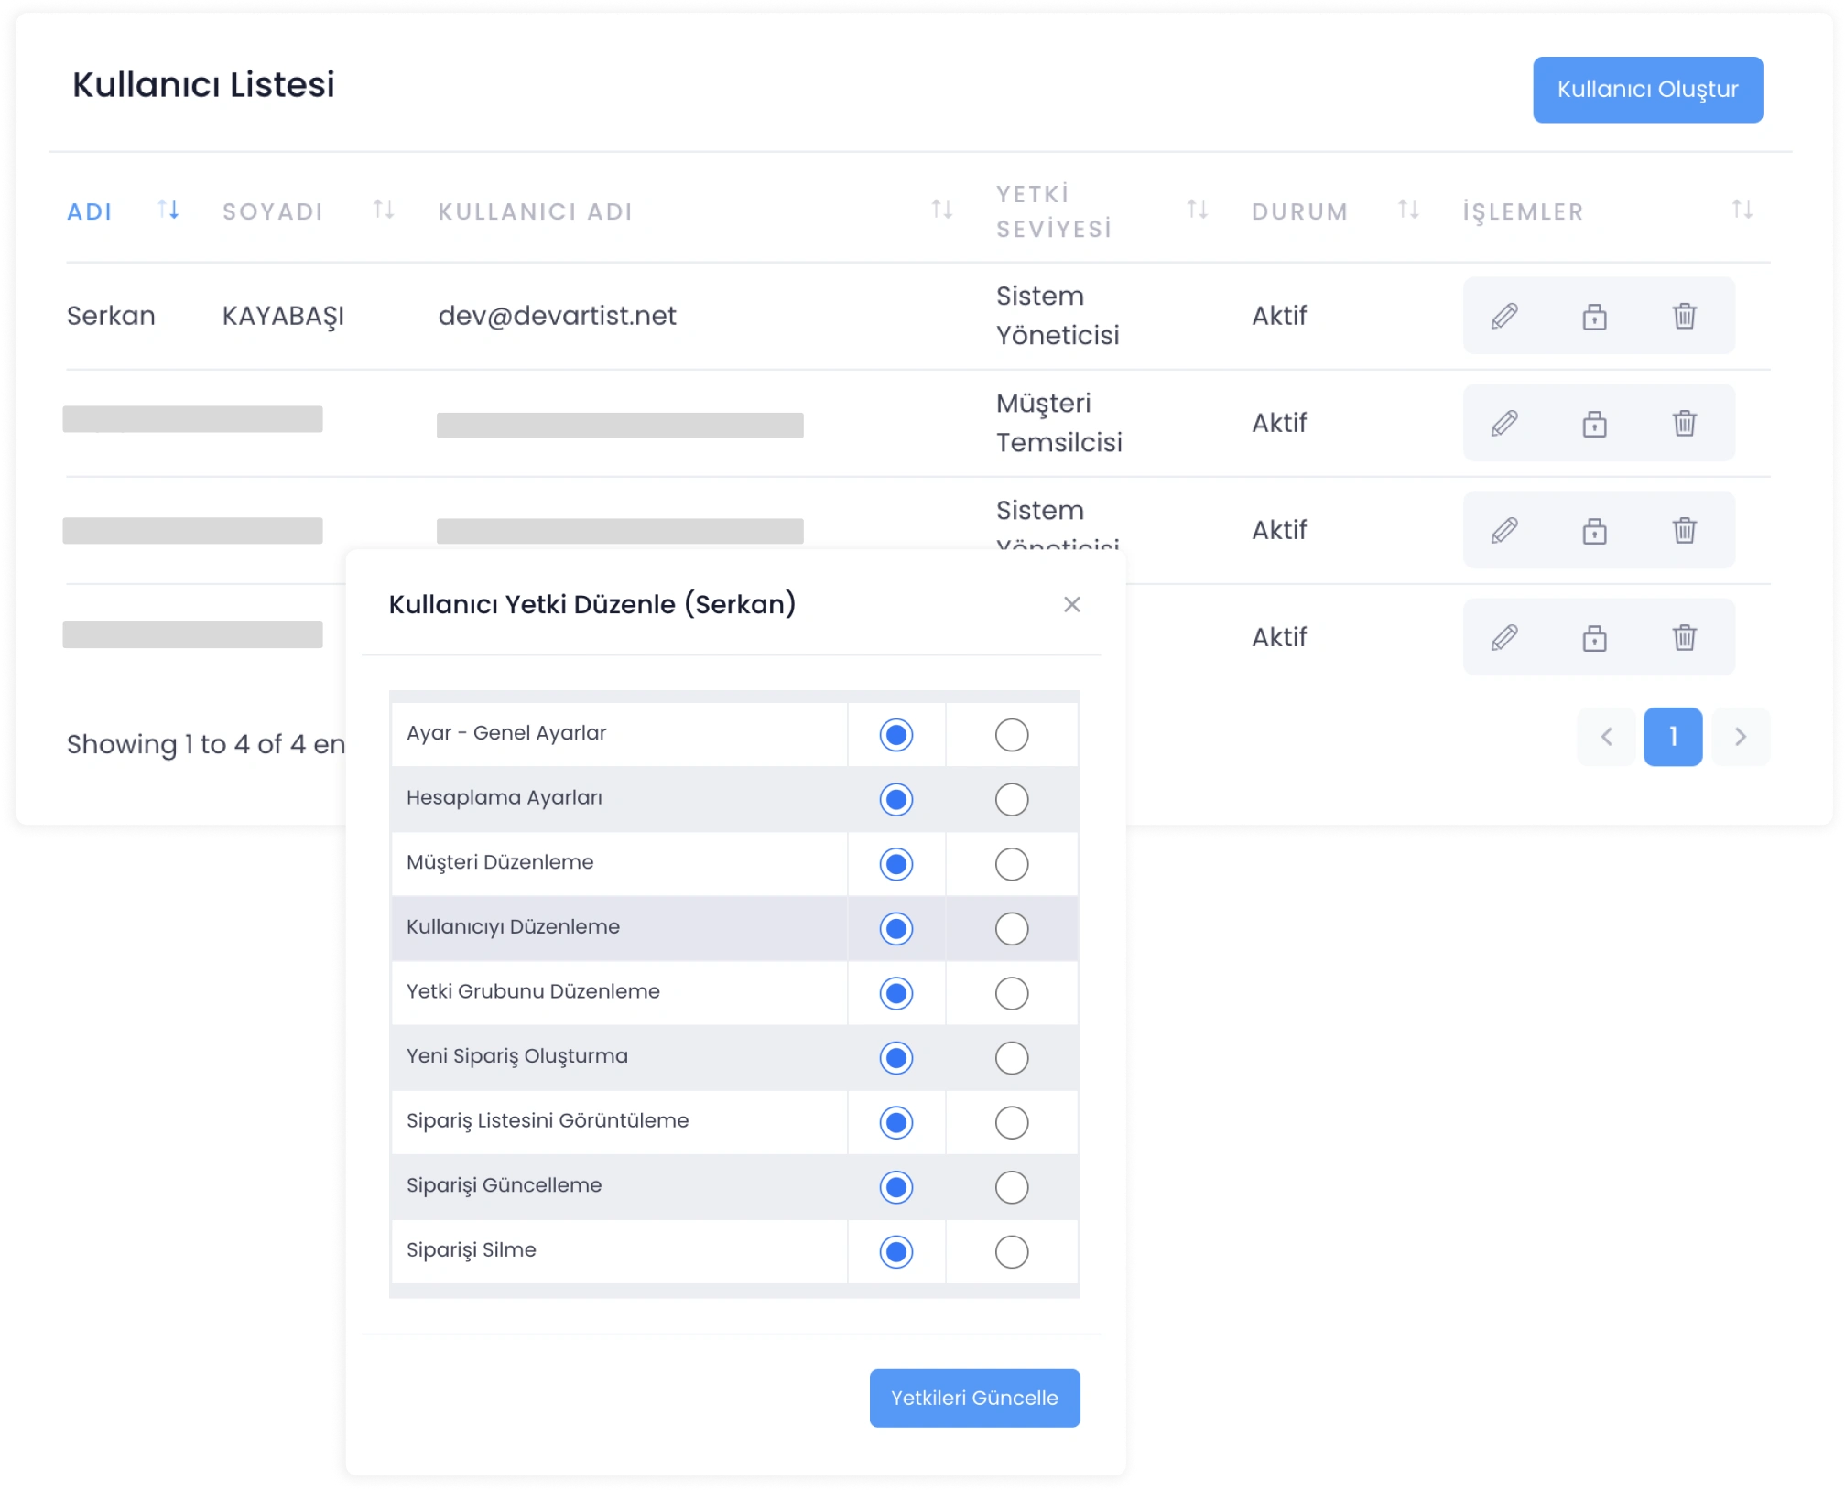Edit user Serkan with pencil icon

[1504, 316]
